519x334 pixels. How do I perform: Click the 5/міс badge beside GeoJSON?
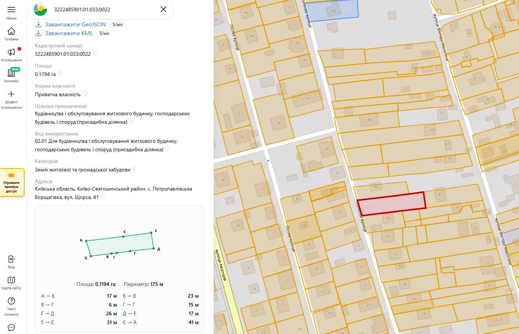118,25
